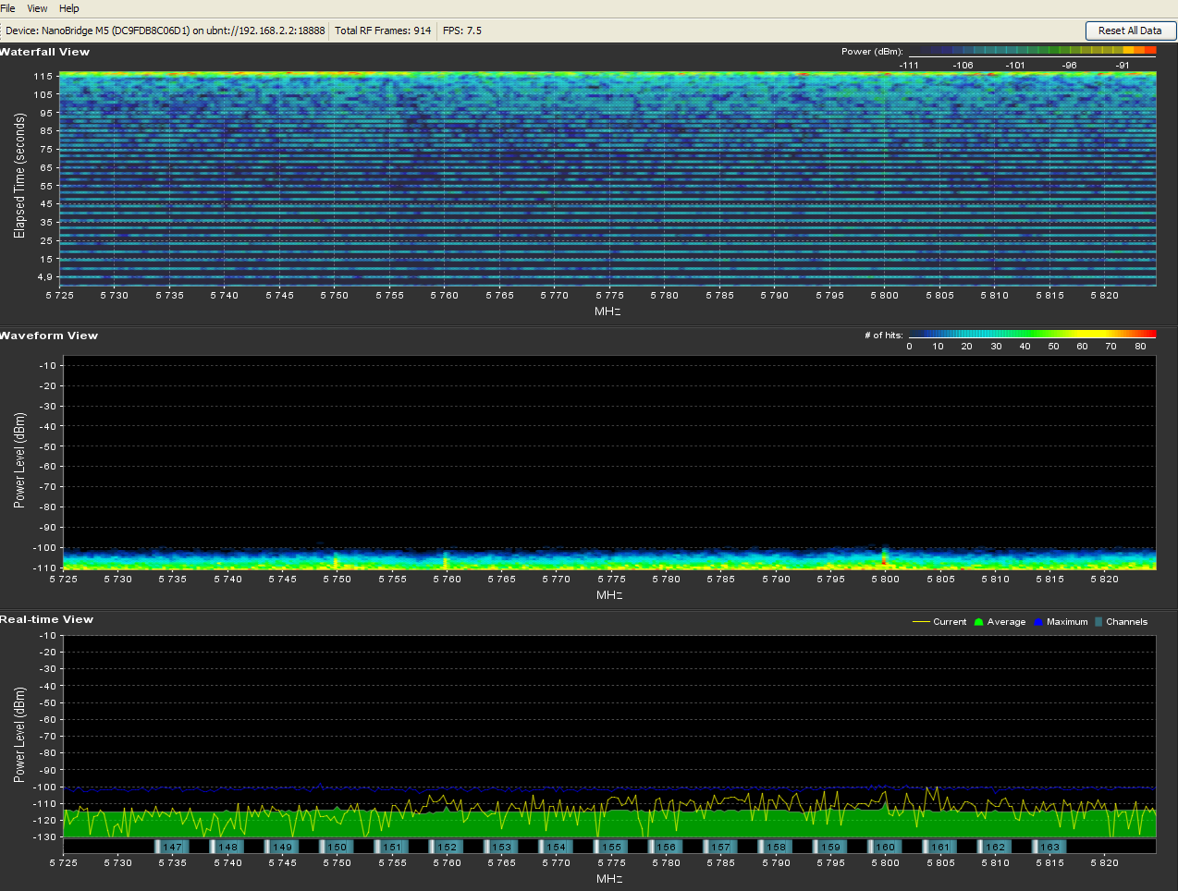
Task: Click the yellow Current legend line
Action: [921, 622]
